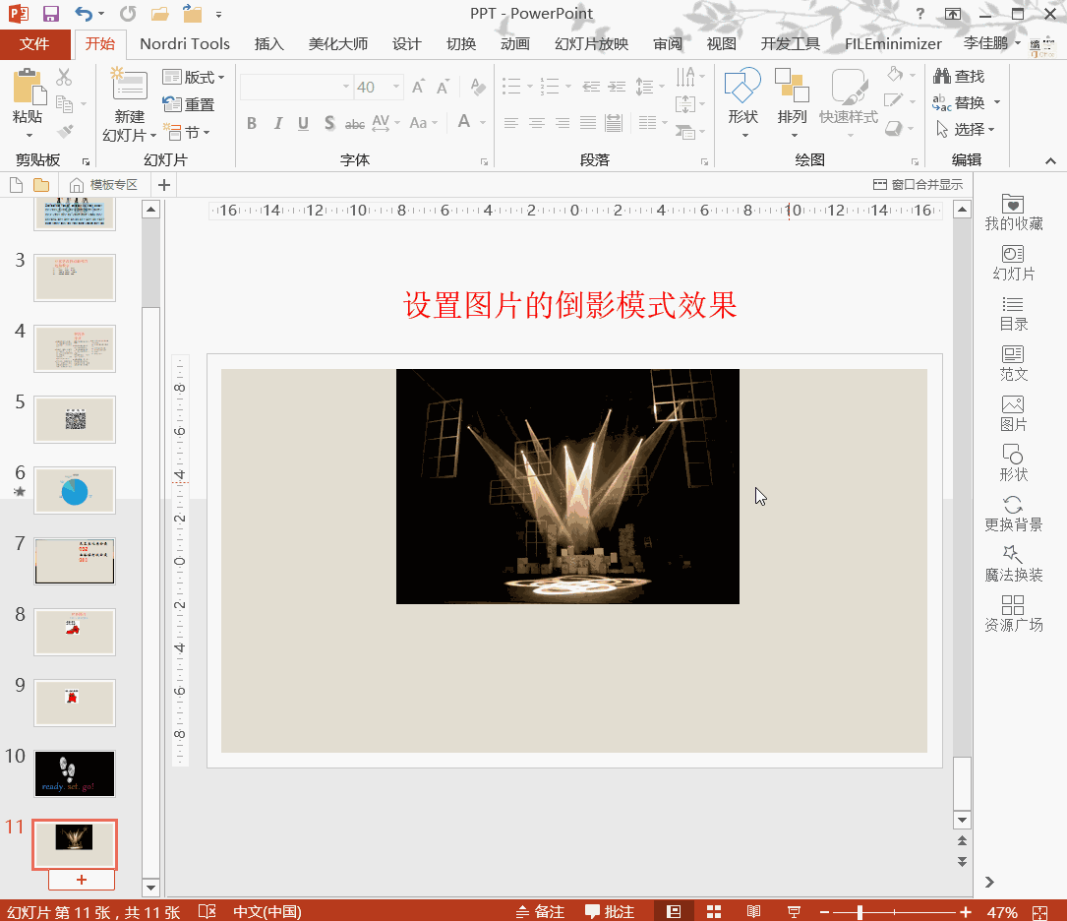Open the Shapes (形状) side panel icon
1067x921 pixels.
pyautogui.click(x=1013, y=463)
